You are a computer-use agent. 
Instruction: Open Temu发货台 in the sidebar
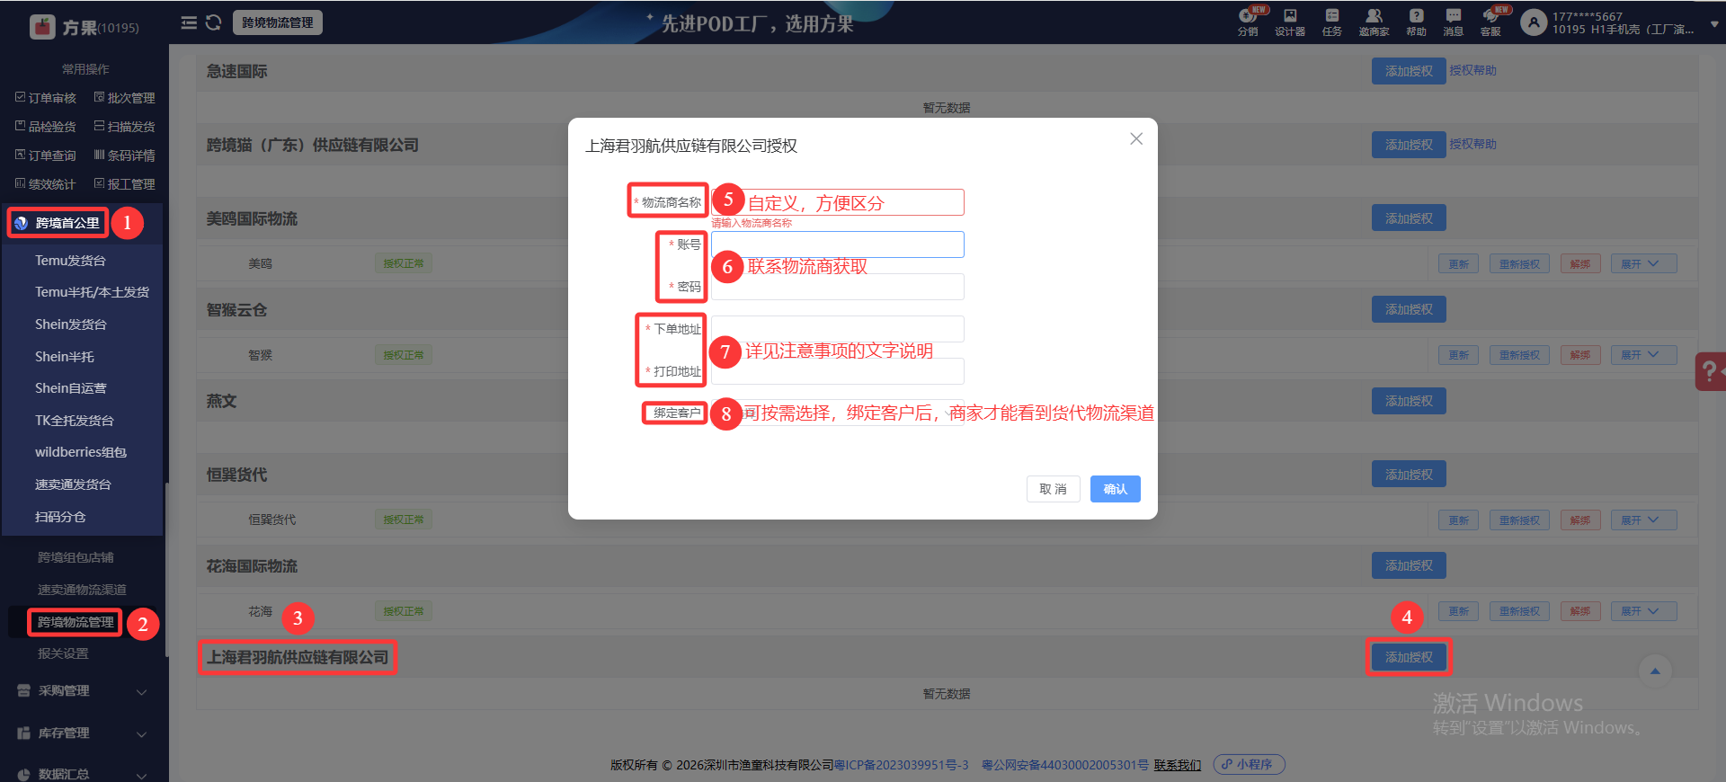click(x=70, y=261)
